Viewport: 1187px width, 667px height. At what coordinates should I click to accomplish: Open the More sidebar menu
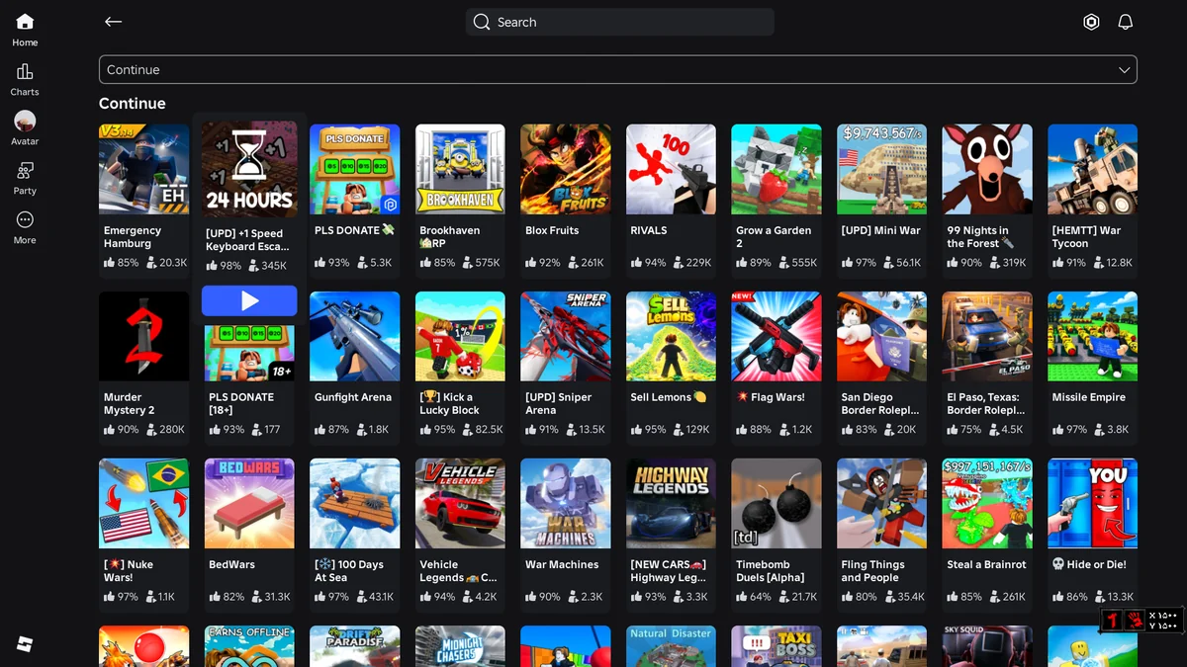[x=25, y=227]
